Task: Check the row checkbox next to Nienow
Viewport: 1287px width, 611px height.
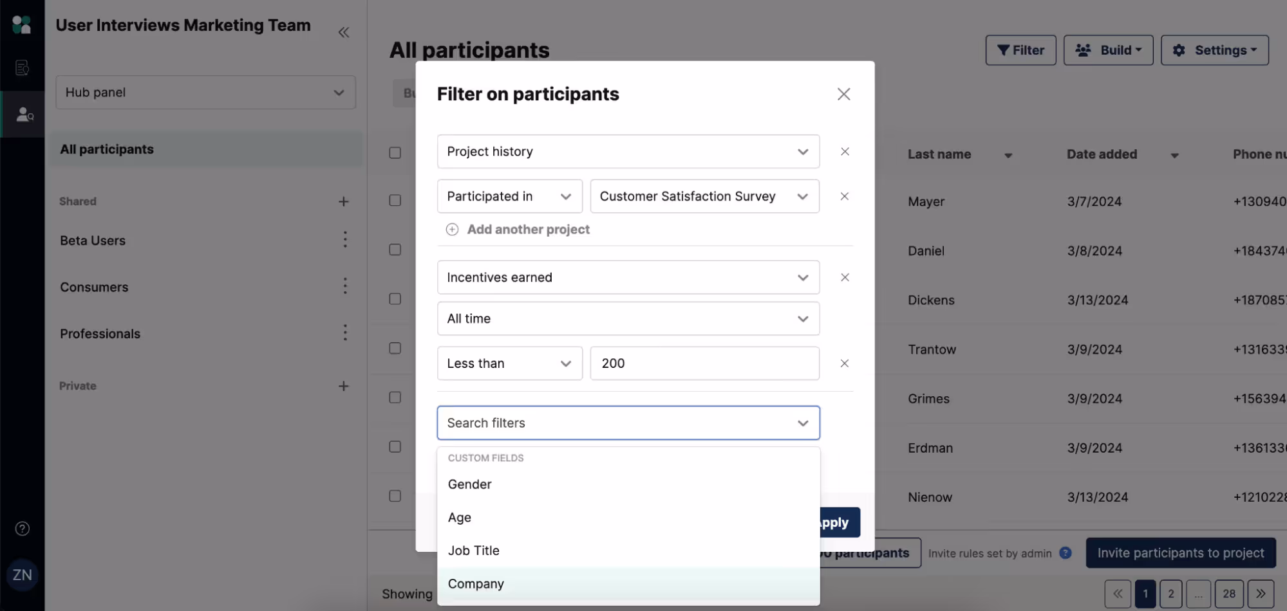Action: (395, 496)
